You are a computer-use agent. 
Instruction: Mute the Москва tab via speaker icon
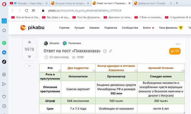tap(15, 3)
